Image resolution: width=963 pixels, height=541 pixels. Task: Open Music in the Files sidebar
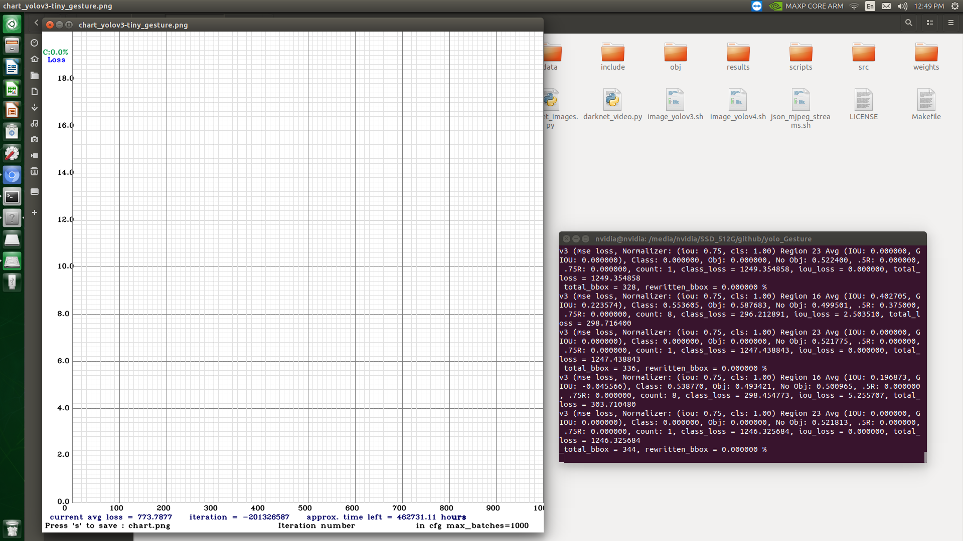tap(35, 123)
